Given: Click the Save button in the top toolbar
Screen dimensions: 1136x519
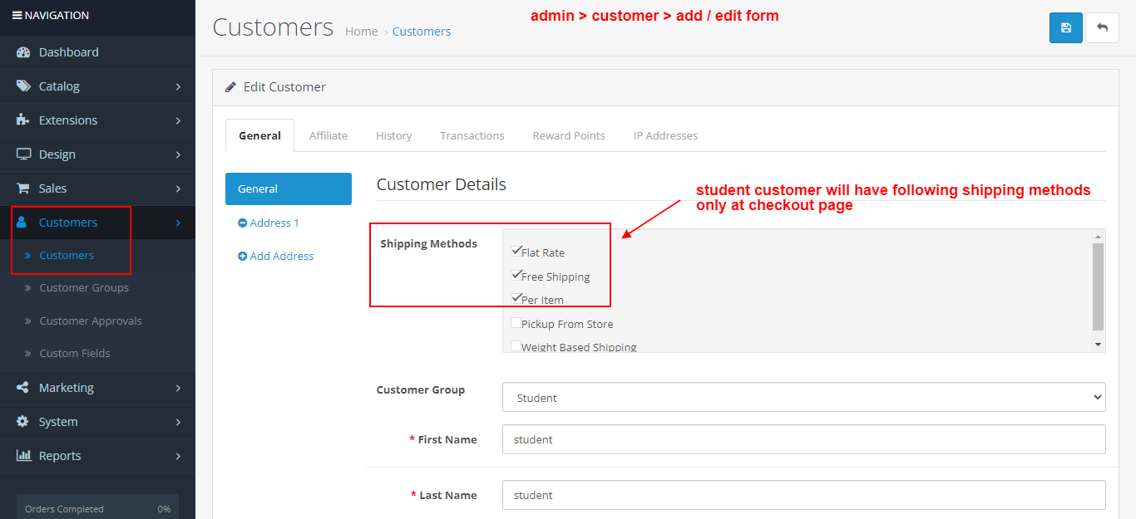Looking at the screenshot, I should pyautogui.click(x=1065, y=27).
